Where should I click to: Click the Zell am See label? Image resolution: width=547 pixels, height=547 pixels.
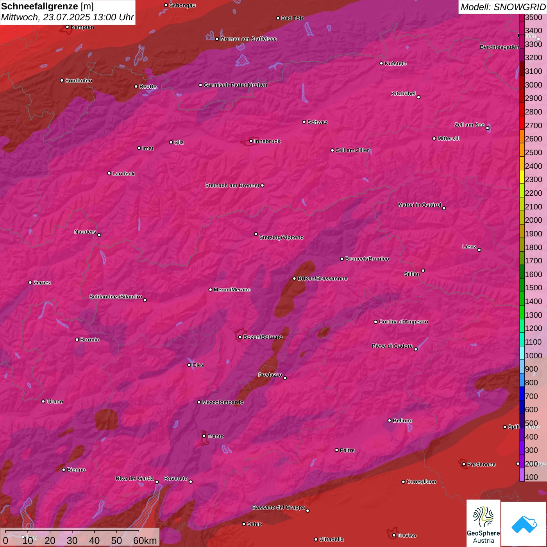469,125
